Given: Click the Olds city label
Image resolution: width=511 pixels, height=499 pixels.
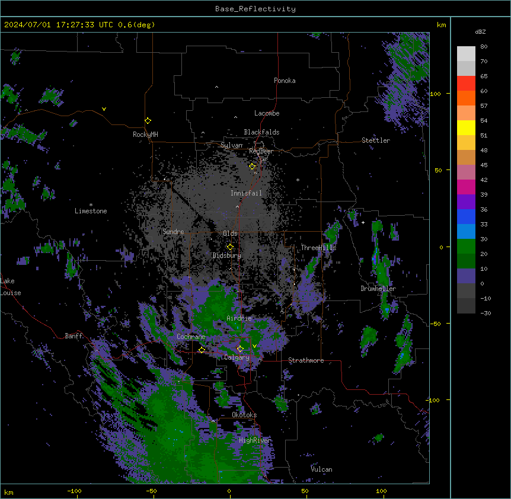Looking at the screenshot, I should pyautogui.click(x=230, y=233).
